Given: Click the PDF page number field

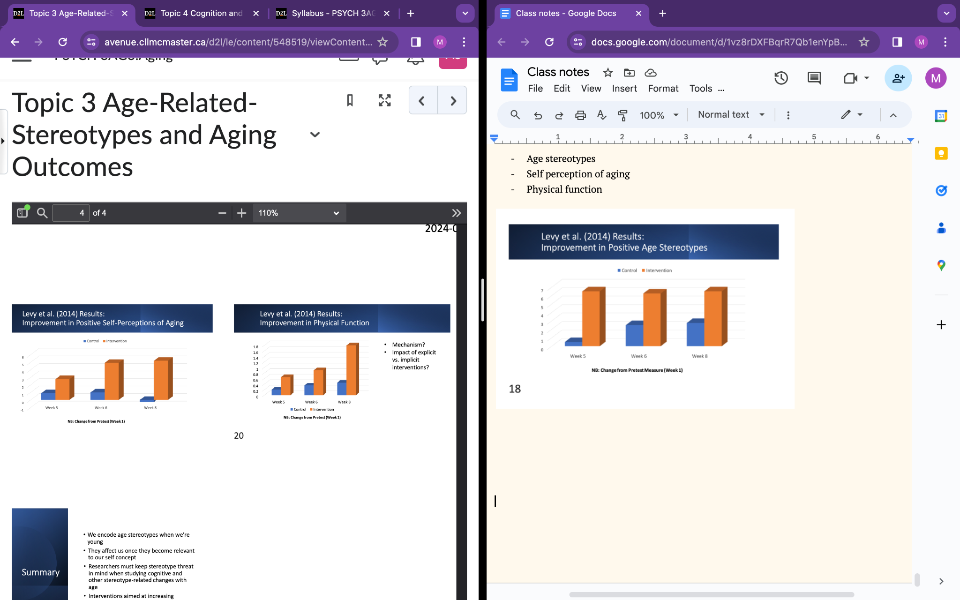Looking at the screenshot, I should pyautogui.click(x=71, y=213).
